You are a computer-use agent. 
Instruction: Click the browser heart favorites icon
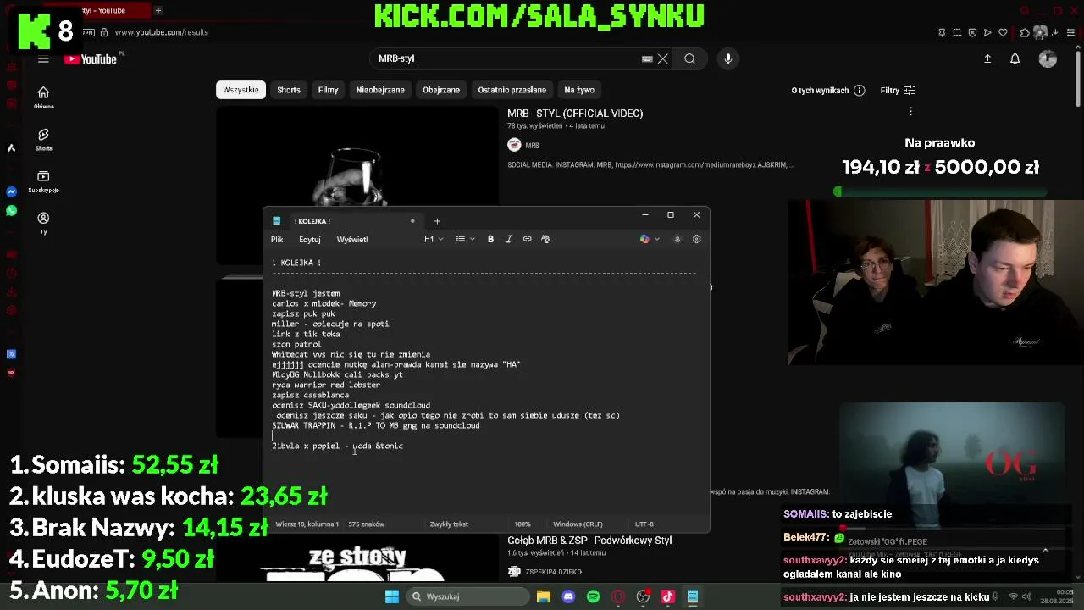pyautogui.click(x=1003, y=32)
